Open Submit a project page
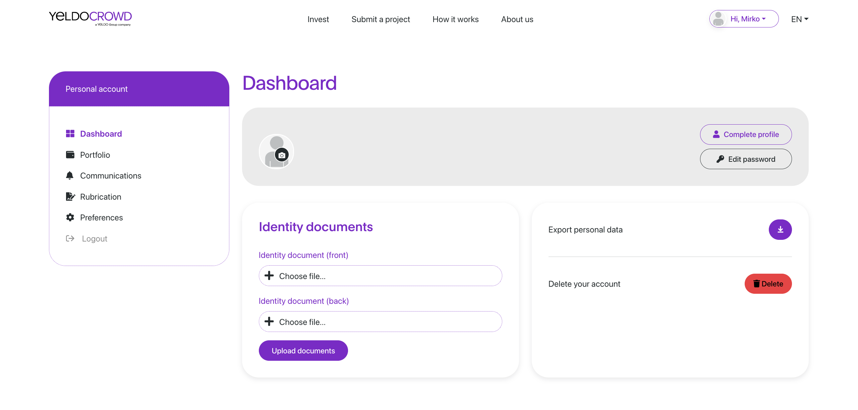Viewport: 858px width, 410px height. (x=381, y=19)
